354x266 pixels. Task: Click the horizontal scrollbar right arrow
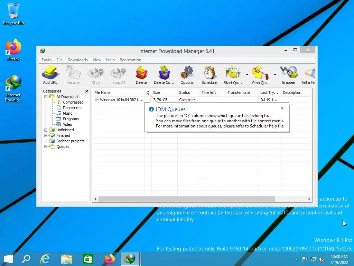coord(309,199)
